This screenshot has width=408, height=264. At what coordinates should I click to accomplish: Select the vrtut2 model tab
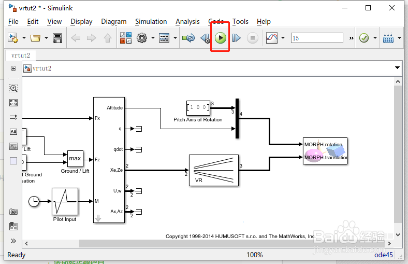point(21,55)
